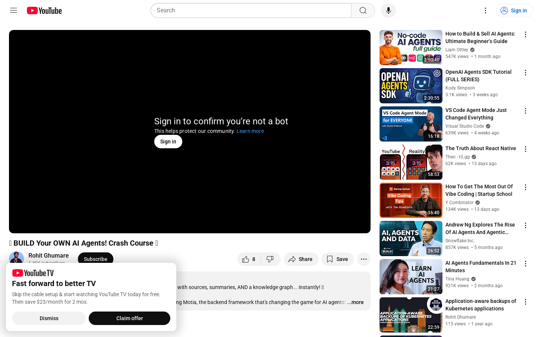This screenshot has width=539, height=337.
Task: Dislike the video with thumbs down
Action: 270,259
